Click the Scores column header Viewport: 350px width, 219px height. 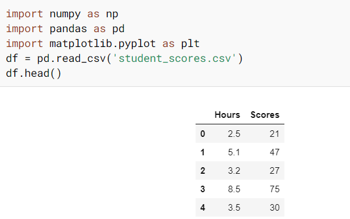pyautogui.click(x=265, y=115)
